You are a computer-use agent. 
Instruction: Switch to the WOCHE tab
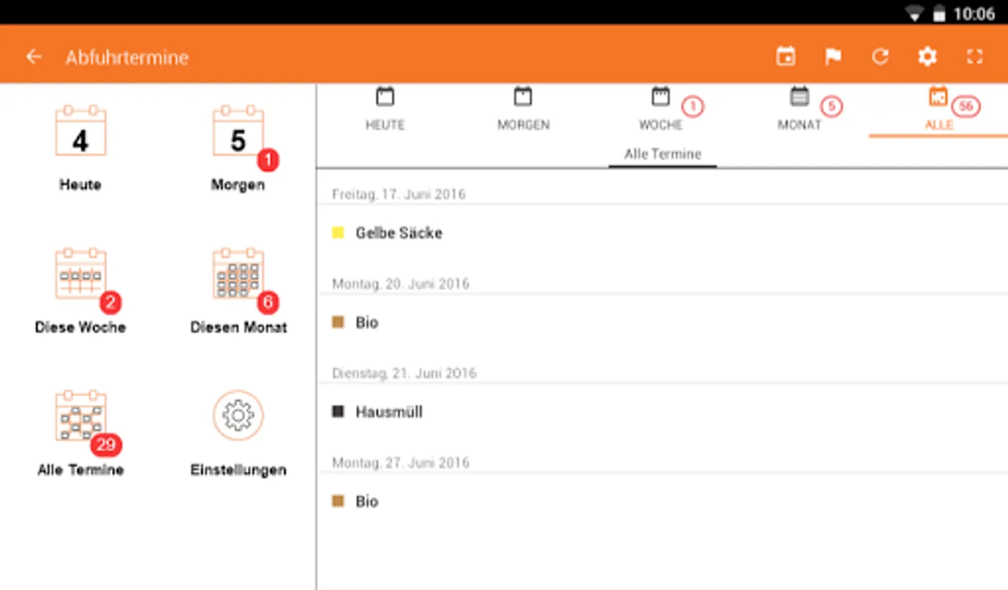coord(661,110)
